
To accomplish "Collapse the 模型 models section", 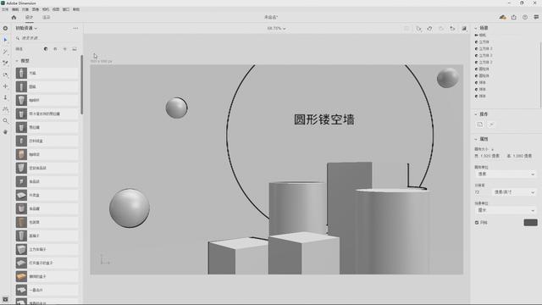I will (17, 61).
